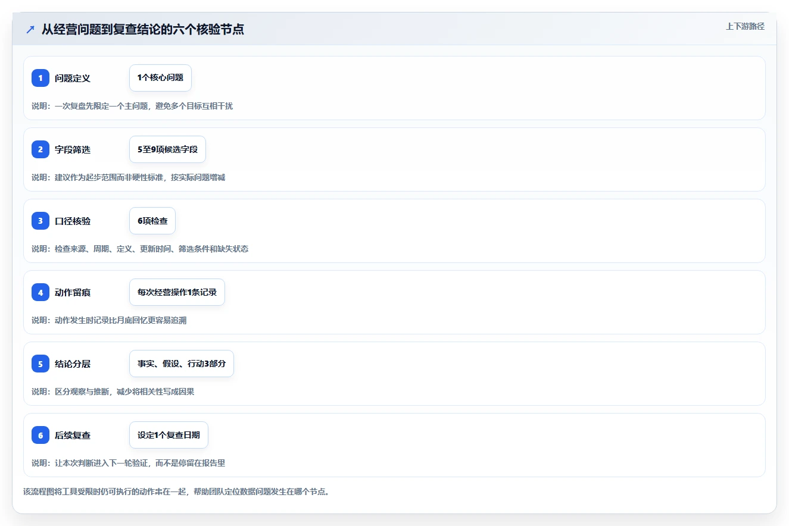This screenshot has width=789, height=526.
Task: Click the 上下游路径 label
Action: pos(745,27)
